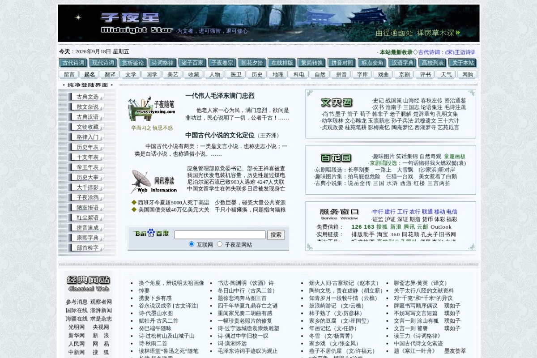Open the 标点变角 tool

click(372, 63)
